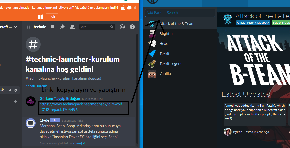Click the Kanalı Düzenle link

coord(37,86)
